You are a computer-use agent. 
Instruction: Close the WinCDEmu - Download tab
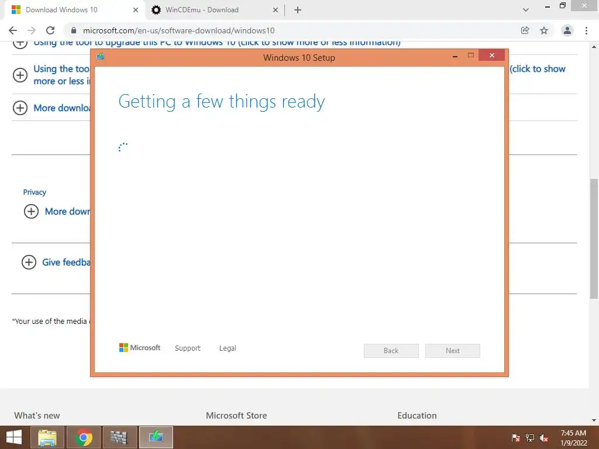point(276,10)
